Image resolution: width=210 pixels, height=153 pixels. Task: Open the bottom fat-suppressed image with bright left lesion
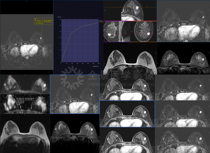(x=75, y=133)
